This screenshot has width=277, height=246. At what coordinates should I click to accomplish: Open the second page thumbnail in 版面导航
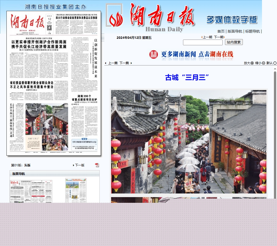(x=42, y=191)
